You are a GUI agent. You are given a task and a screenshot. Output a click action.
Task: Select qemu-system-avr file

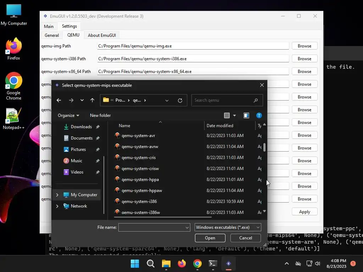click(138, 136)
